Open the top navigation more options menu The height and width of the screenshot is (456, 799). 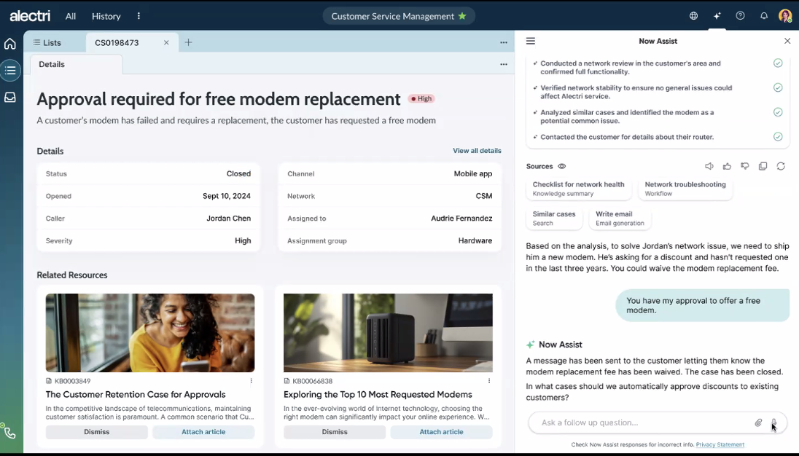(139, 16)
